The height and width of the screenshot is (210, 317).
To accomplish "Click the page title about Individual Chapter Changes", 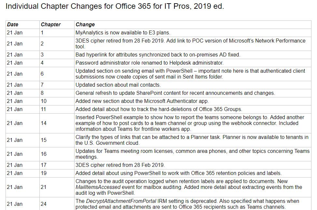I will (x=115, y=6).
